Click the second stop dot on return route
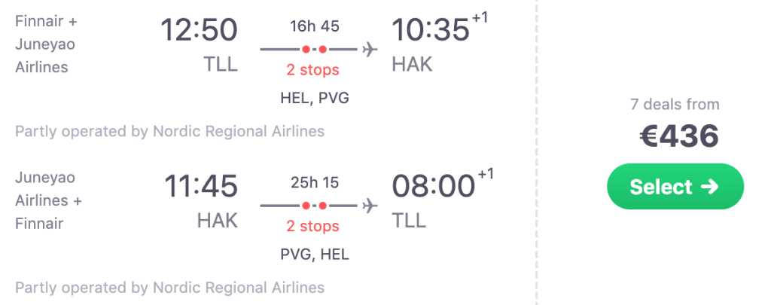 pos(322,205)
